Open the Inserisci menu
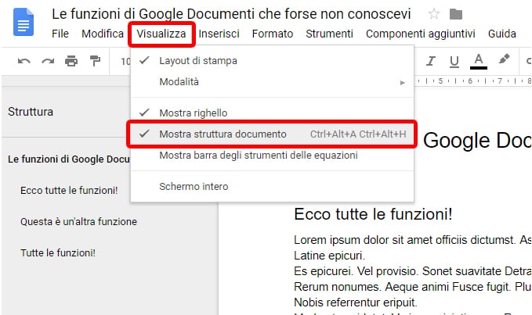This screenshot has width=532, height=315. (x=219, y=34)
